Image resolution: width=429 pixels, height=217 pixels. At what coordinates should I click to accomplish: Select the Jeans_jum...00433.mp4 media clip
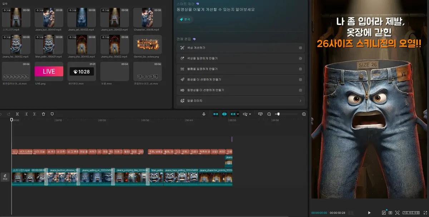115,17
